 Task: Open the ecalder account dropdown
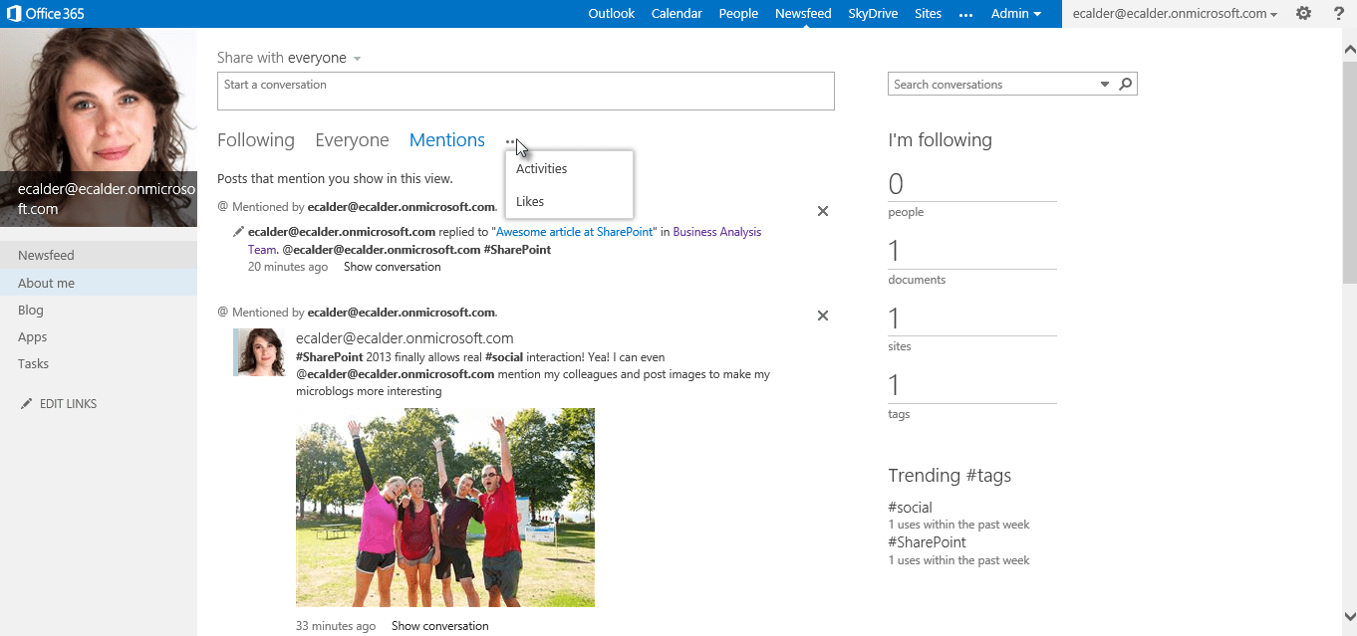point(1175,14)
